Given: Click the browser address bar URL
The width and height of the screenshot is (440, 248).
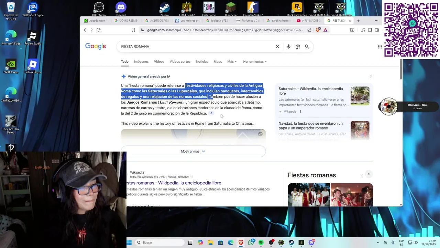Looking at the screenshot, I should coord(225,30).
